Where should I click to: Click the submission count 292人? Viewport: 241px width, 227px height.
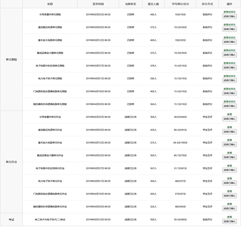pyautogui.click(x=154, y=78)
